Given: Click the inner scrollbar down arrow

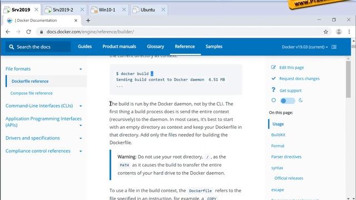Looking at the screenshot, I should (x=349, y=198).
